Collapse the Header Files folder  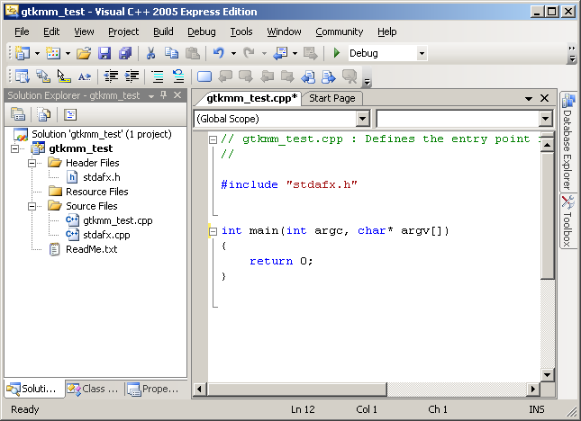pyautogui.click(x=32, y=163)
